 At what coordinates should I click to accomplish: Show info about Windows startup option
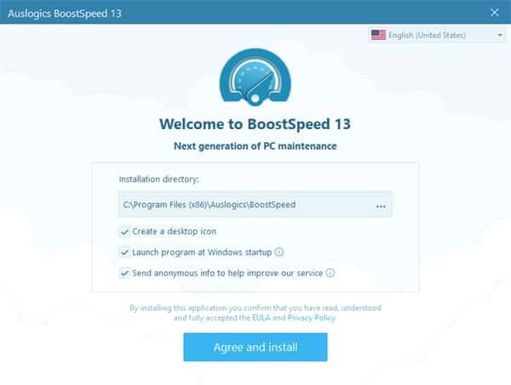click(279, 252)
